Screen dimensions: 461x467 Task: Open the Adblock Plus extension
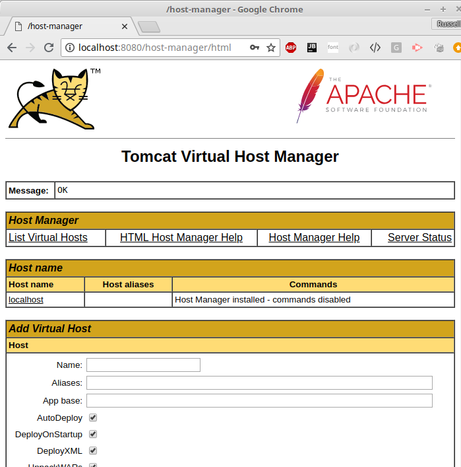pyautogui.click(x=291, y=48)
